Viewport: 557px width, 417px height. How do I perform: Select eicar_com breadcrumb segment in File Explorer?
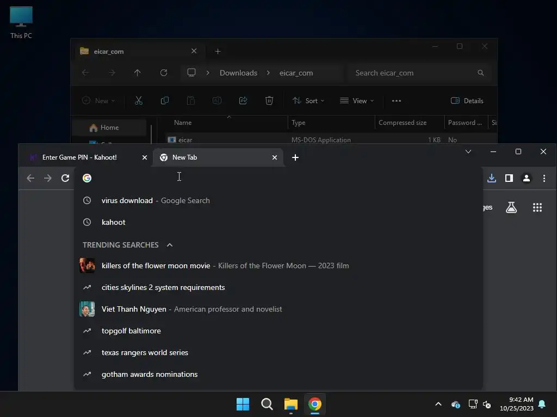pos(296,73)
